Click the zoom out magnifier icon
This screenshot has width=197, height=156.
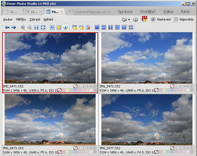(x=29, y=28)
